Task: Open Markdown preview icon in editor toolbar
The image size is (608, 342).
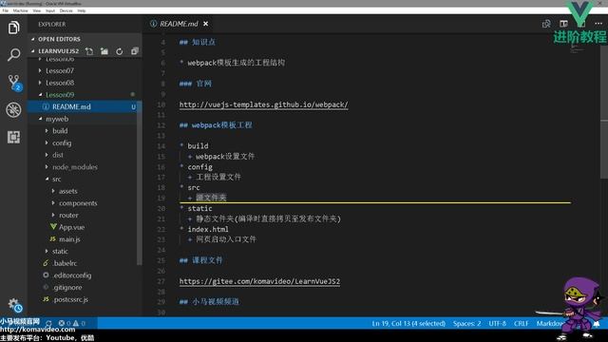Action: pyautogui.click(x=546, y=24)
